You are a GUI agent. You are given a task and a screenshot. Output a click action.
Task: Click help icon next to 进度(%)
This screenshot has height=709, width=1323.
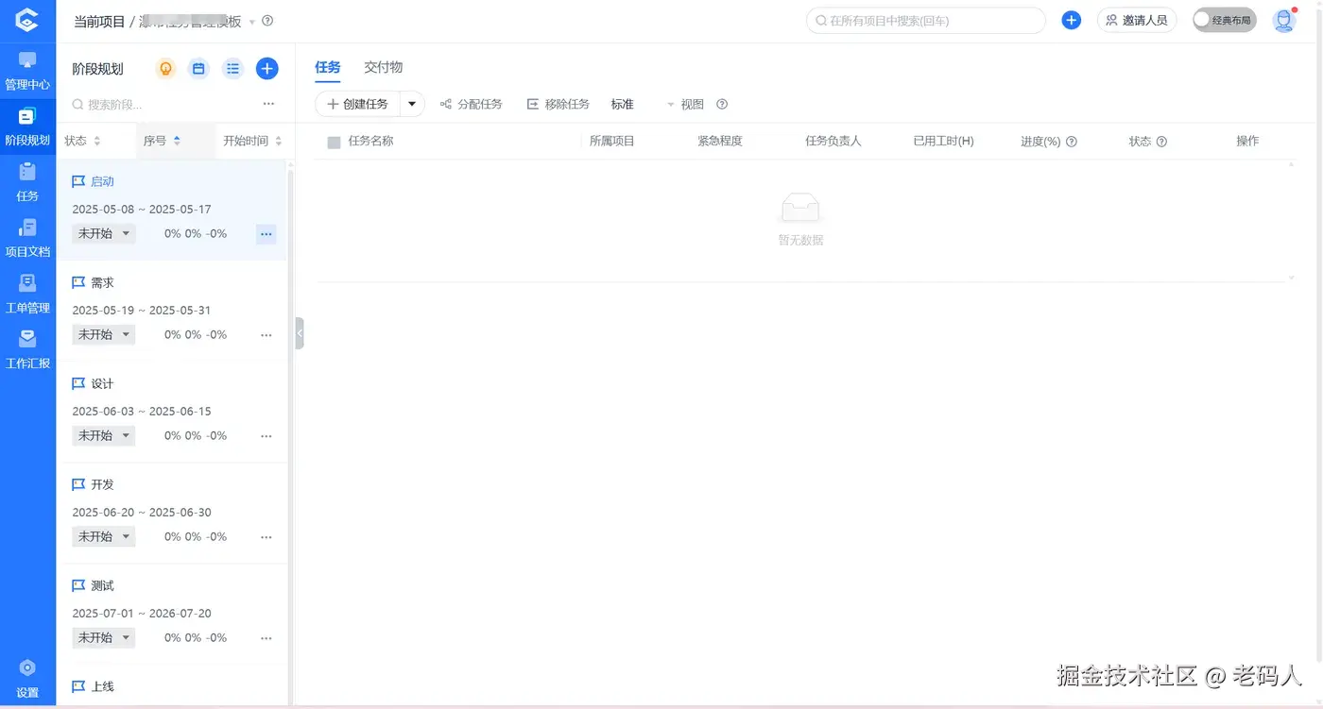[1072, 142]
